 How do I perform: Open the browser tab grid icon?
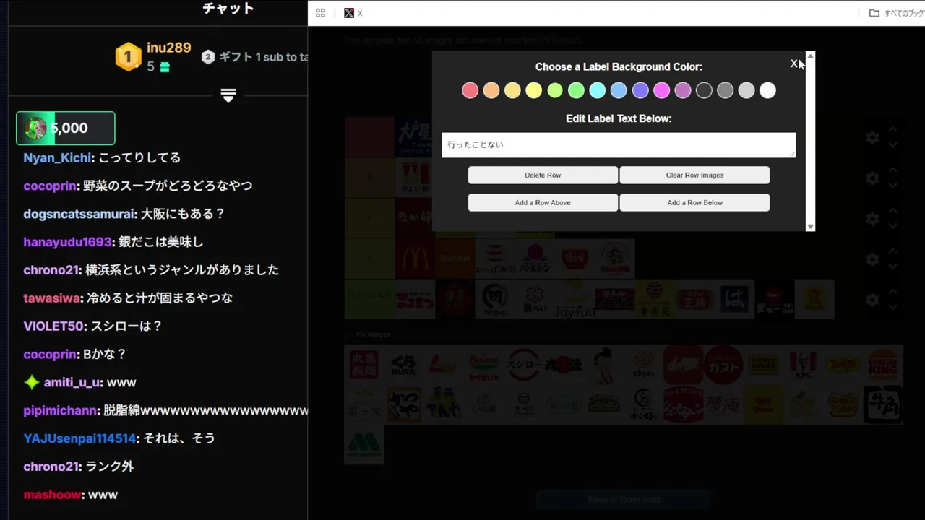(320, 13)
